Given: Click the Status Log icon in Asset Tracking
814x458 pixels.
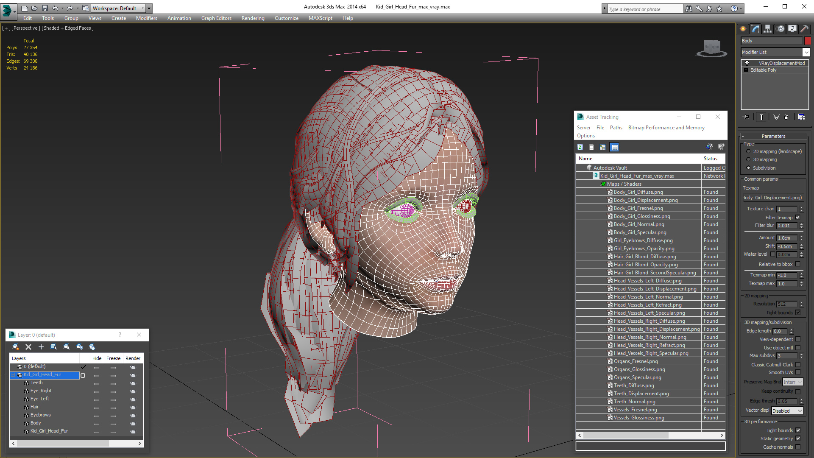Looking at the screenshot, I should pos(591,147).
